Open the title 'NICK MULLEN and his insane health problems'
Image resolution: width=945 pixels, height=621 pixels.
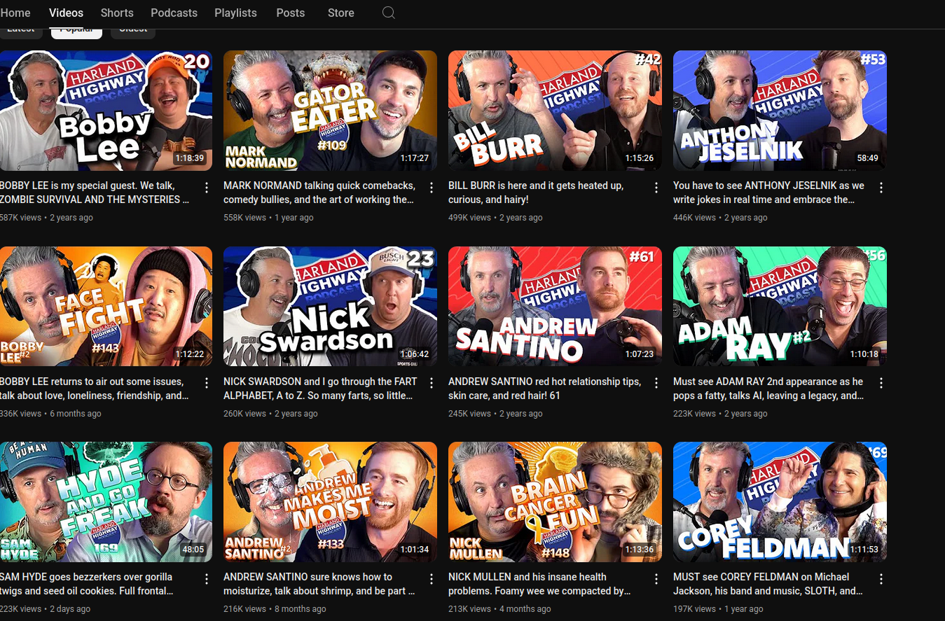539,584
